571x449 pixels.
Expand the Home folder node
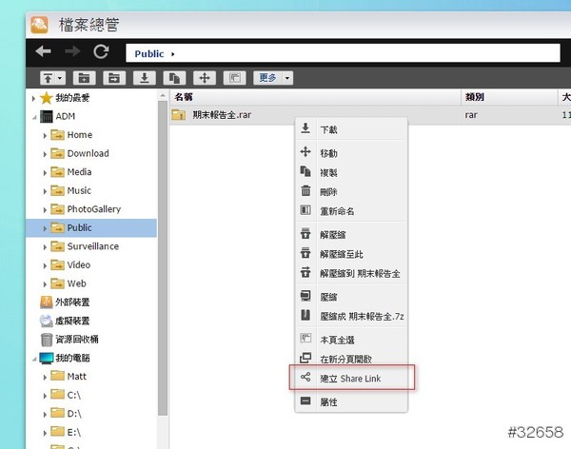click(x=45, y=136)
